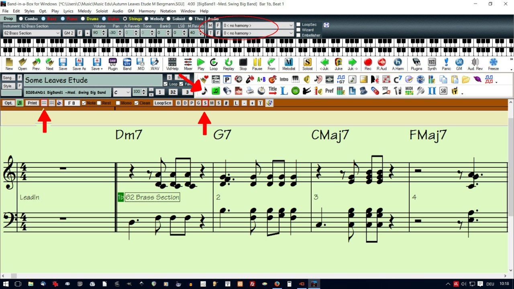Screen dimensions: 514x289
Task: Open the Play menu
Action: tap(55, 11)
